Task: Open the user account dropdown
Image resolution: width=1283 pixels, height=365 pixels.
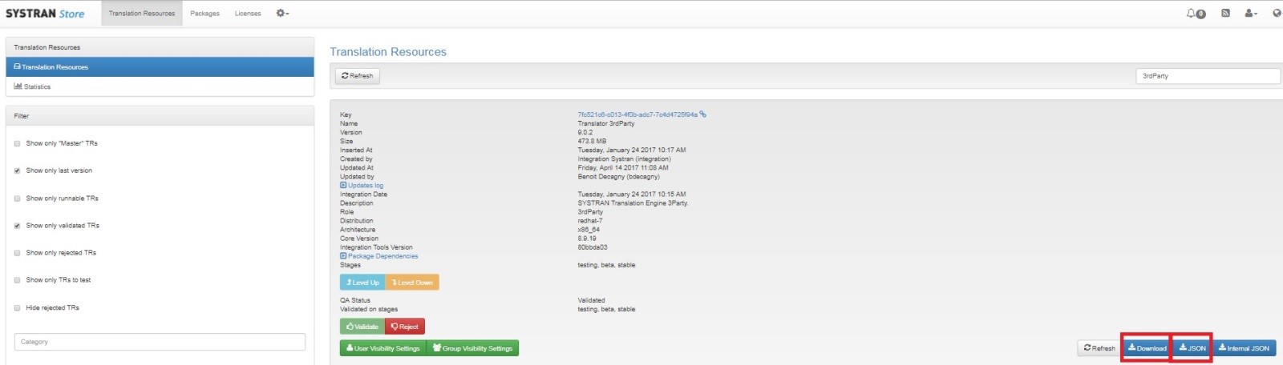Action: 1250,13
